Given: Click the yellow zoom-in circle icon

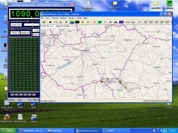Looking at the screenshot, I should click(x=83, y=22).
